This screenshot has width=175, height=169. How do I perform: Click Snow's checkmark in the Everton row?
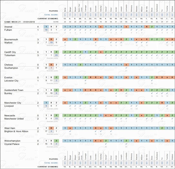152,81
